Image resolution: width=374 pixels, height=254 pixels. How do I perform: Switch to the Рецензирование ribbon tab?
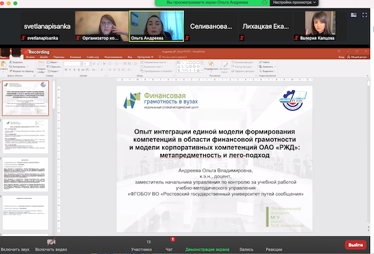click(113, 57)
